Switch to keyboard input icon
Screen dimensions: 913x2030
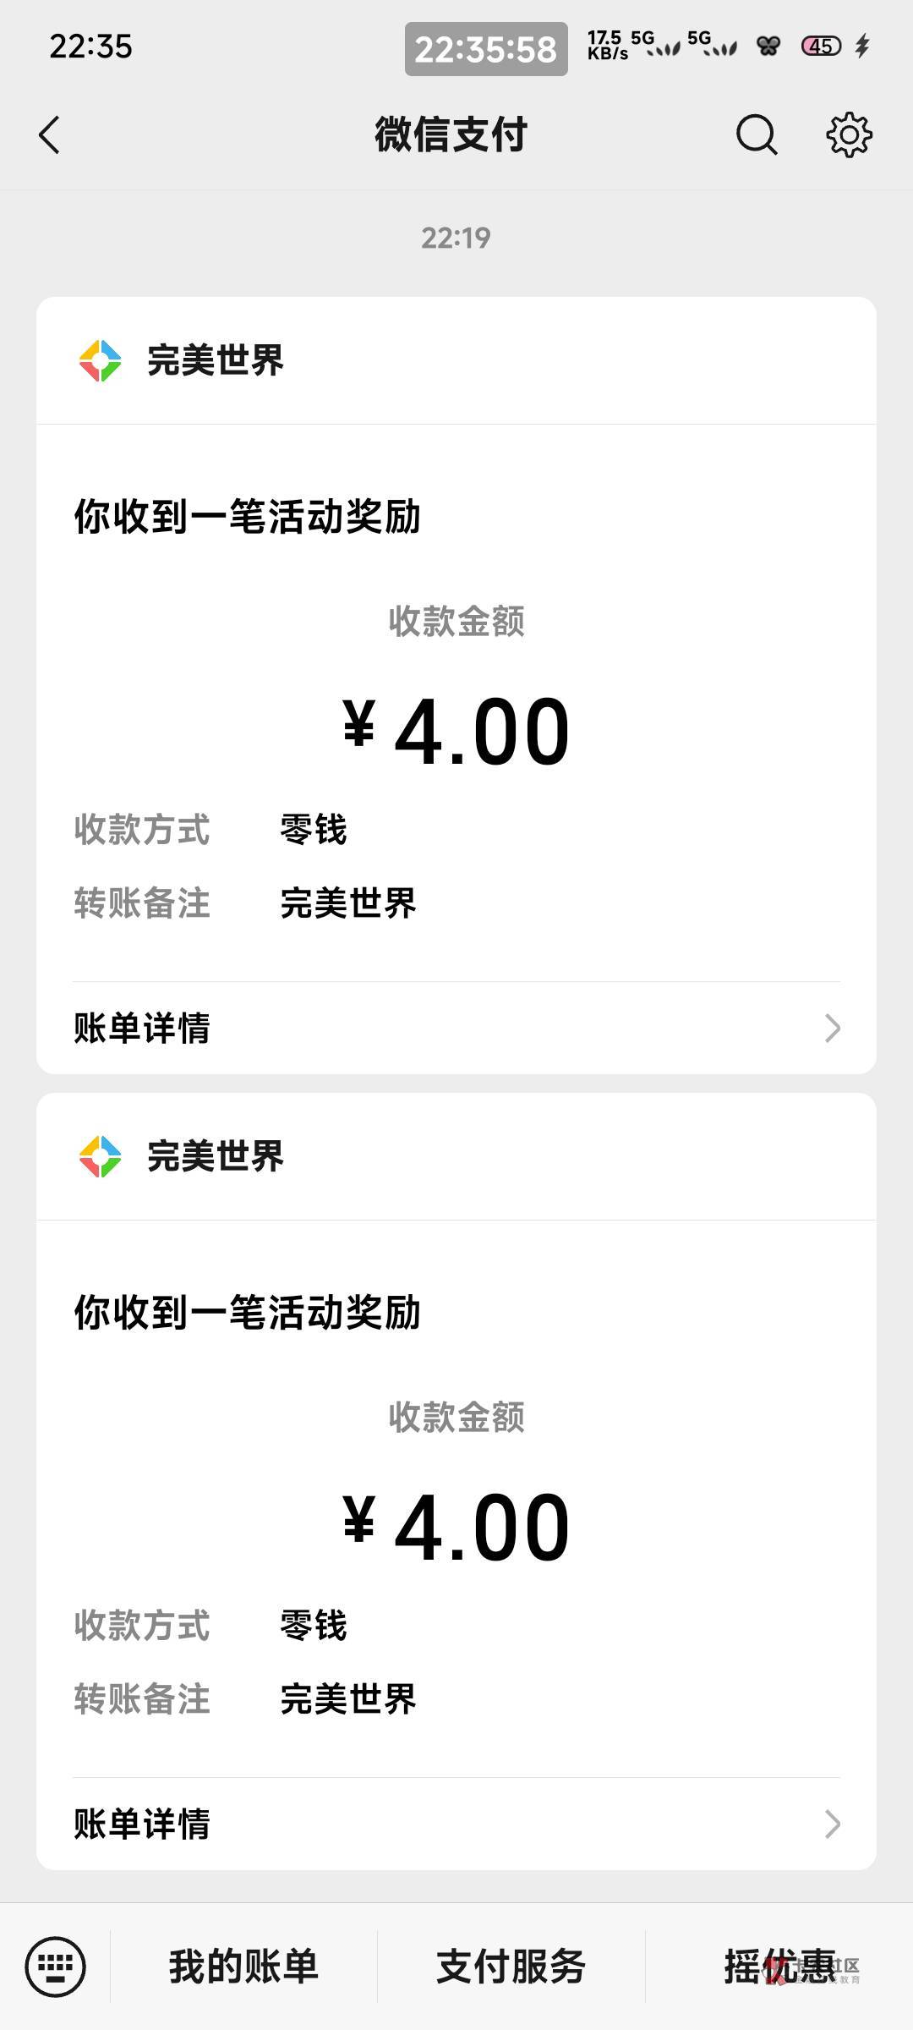56,1966
